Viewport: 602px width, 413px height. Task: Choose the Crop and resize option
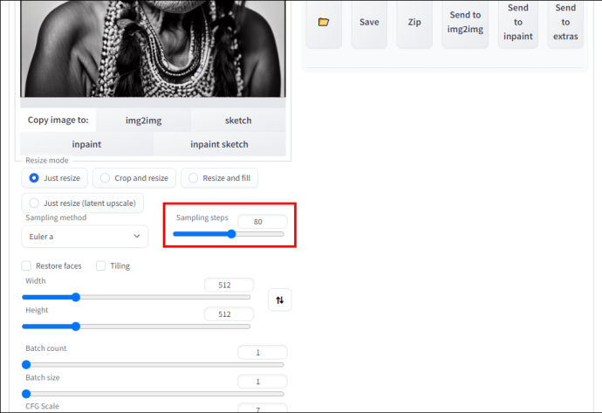coord(134,178)
